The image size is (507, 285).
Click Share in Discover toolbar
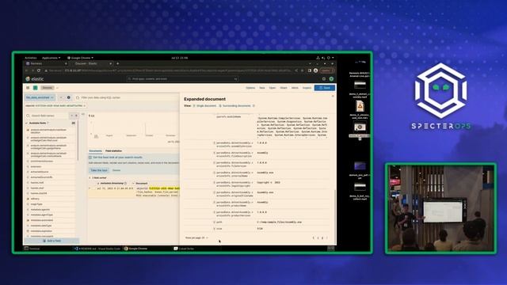tap(284, 88)
